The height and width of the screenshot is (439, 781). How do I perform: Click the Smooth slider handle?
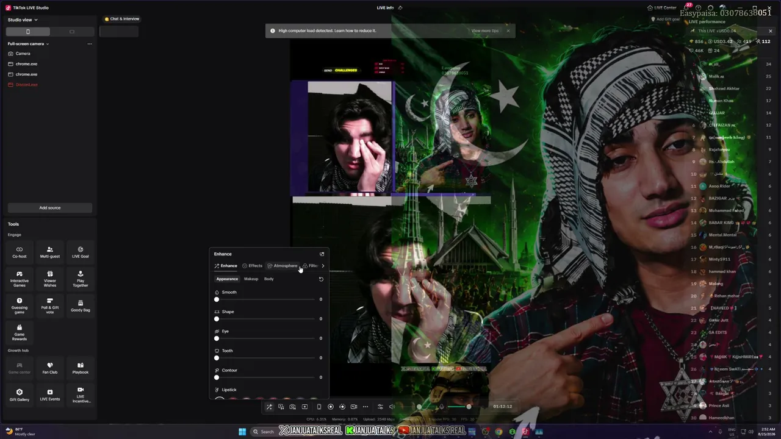click(x=217, y=299)
